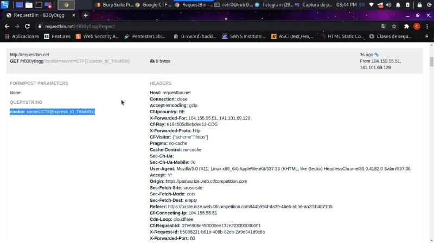Expand the bookmarks overflow chevron
The image size is (434, 243).
coord(426,36)
